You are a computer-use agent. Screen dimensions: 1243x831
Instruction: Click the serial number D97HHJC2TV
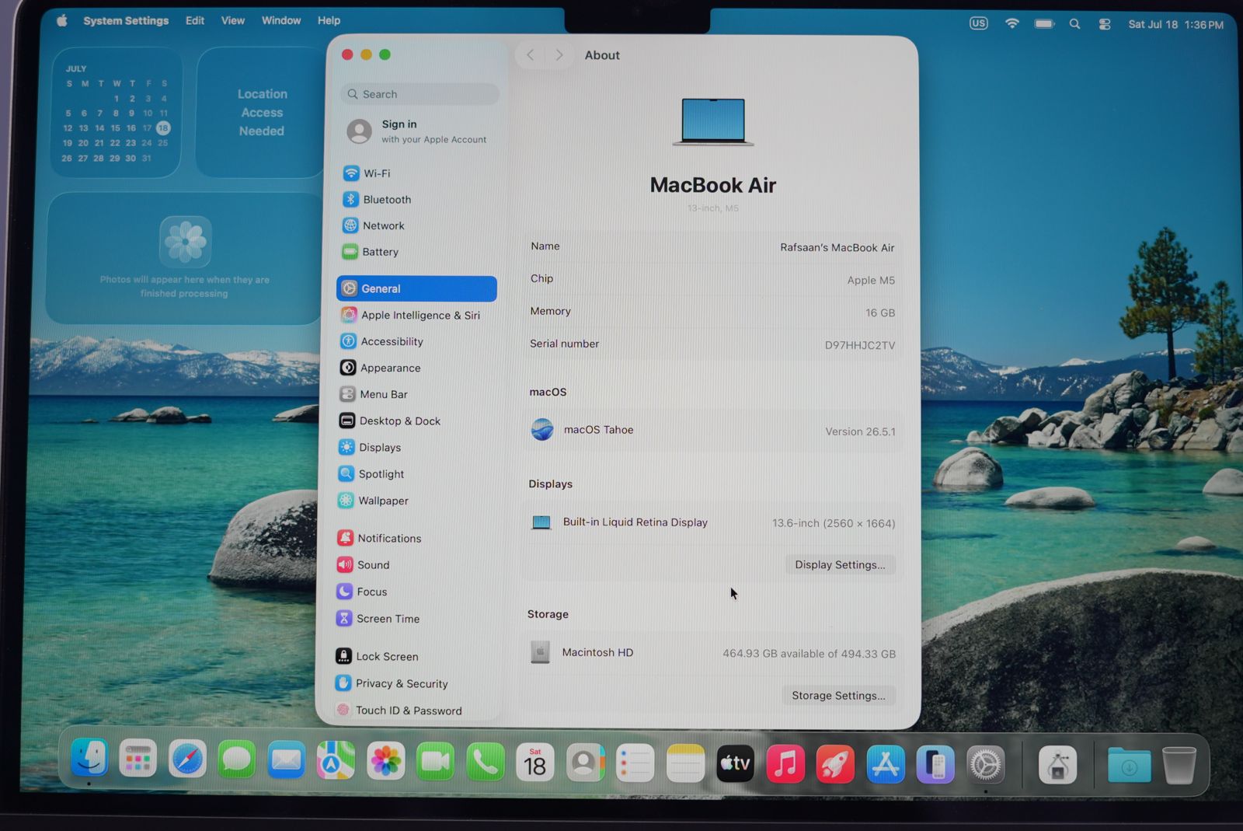pos(859,345)
